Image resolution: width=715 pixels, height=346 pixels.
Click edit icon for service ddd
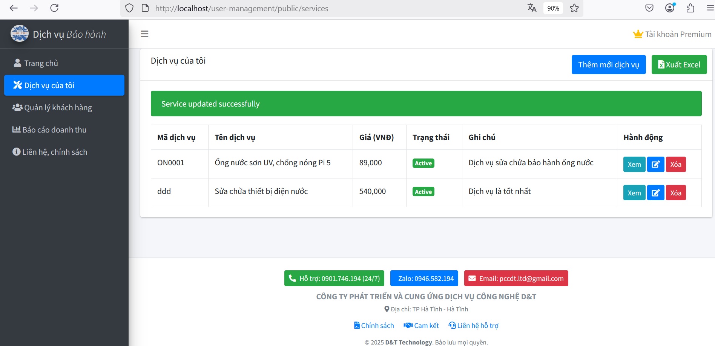point(655,193)
